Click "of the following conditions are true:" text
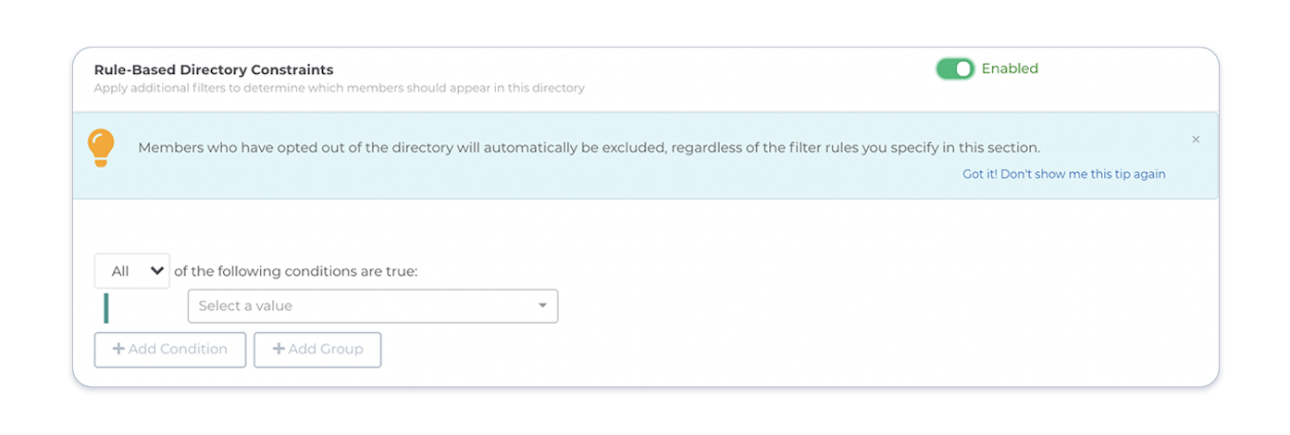Screen dimensions: 1290x435 point(296,271)
